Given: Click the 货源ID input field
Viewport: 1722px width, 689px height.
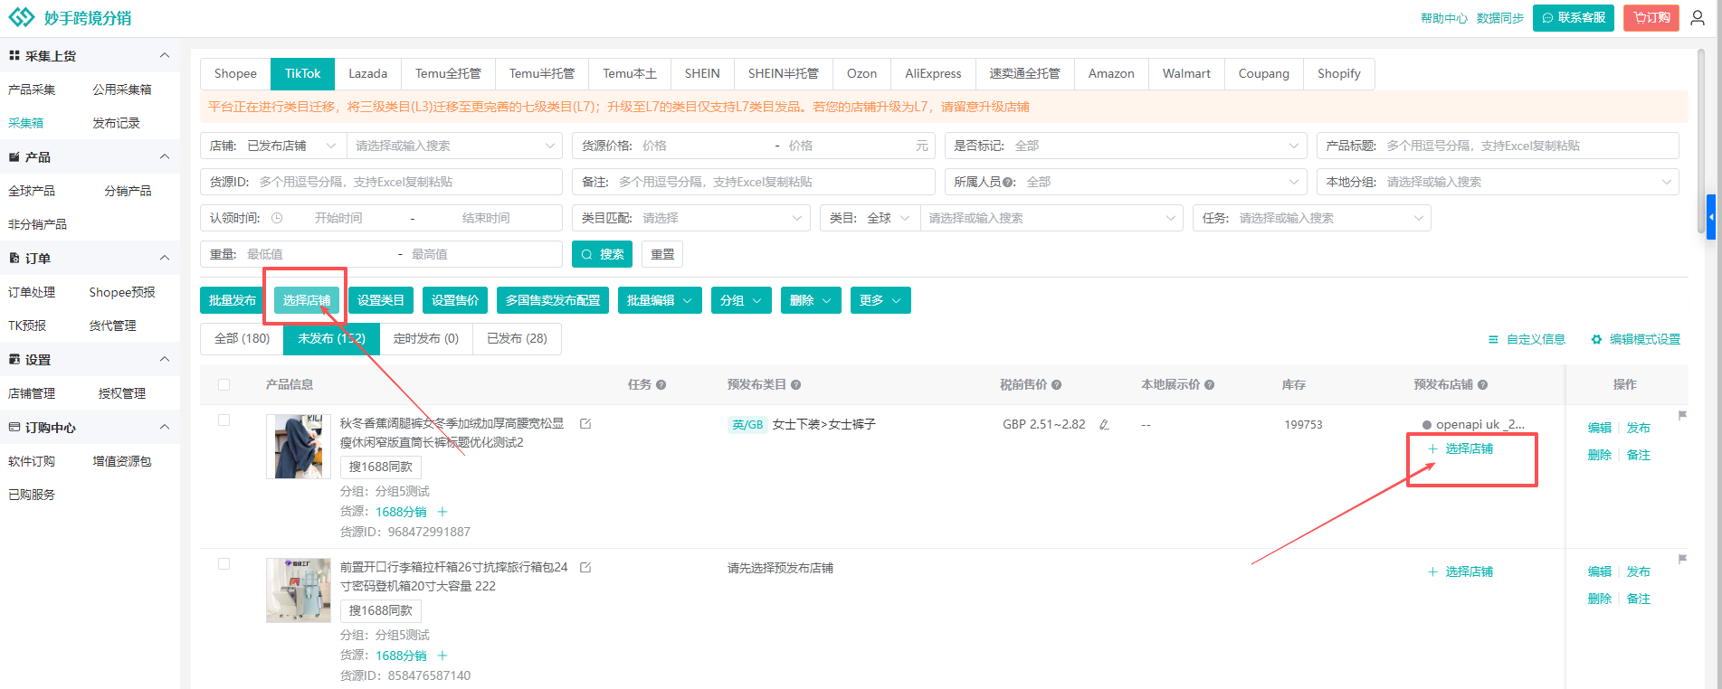Looking at the screenshot, I should 381,182.
